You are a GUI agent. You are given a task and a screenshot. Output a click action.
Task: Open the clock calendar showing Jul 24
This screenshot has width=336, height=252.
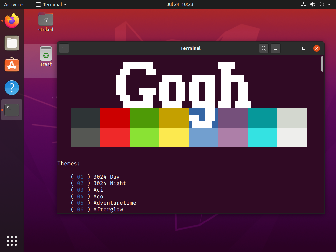click(180, 5)
